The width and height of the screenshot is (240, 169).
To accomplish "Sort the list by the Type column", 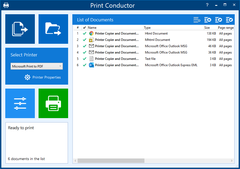I will [x=173, y=28].
